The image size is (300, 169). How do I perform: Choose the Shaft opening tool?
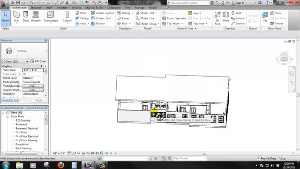(225, 17)
